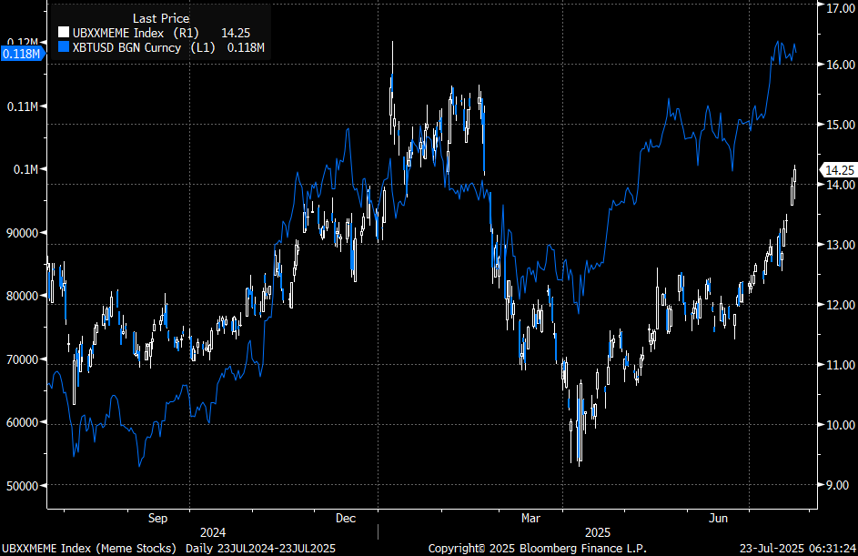Click the blue XBTUSD legend color swatch
Screen dimensions: 858x556
64,47
